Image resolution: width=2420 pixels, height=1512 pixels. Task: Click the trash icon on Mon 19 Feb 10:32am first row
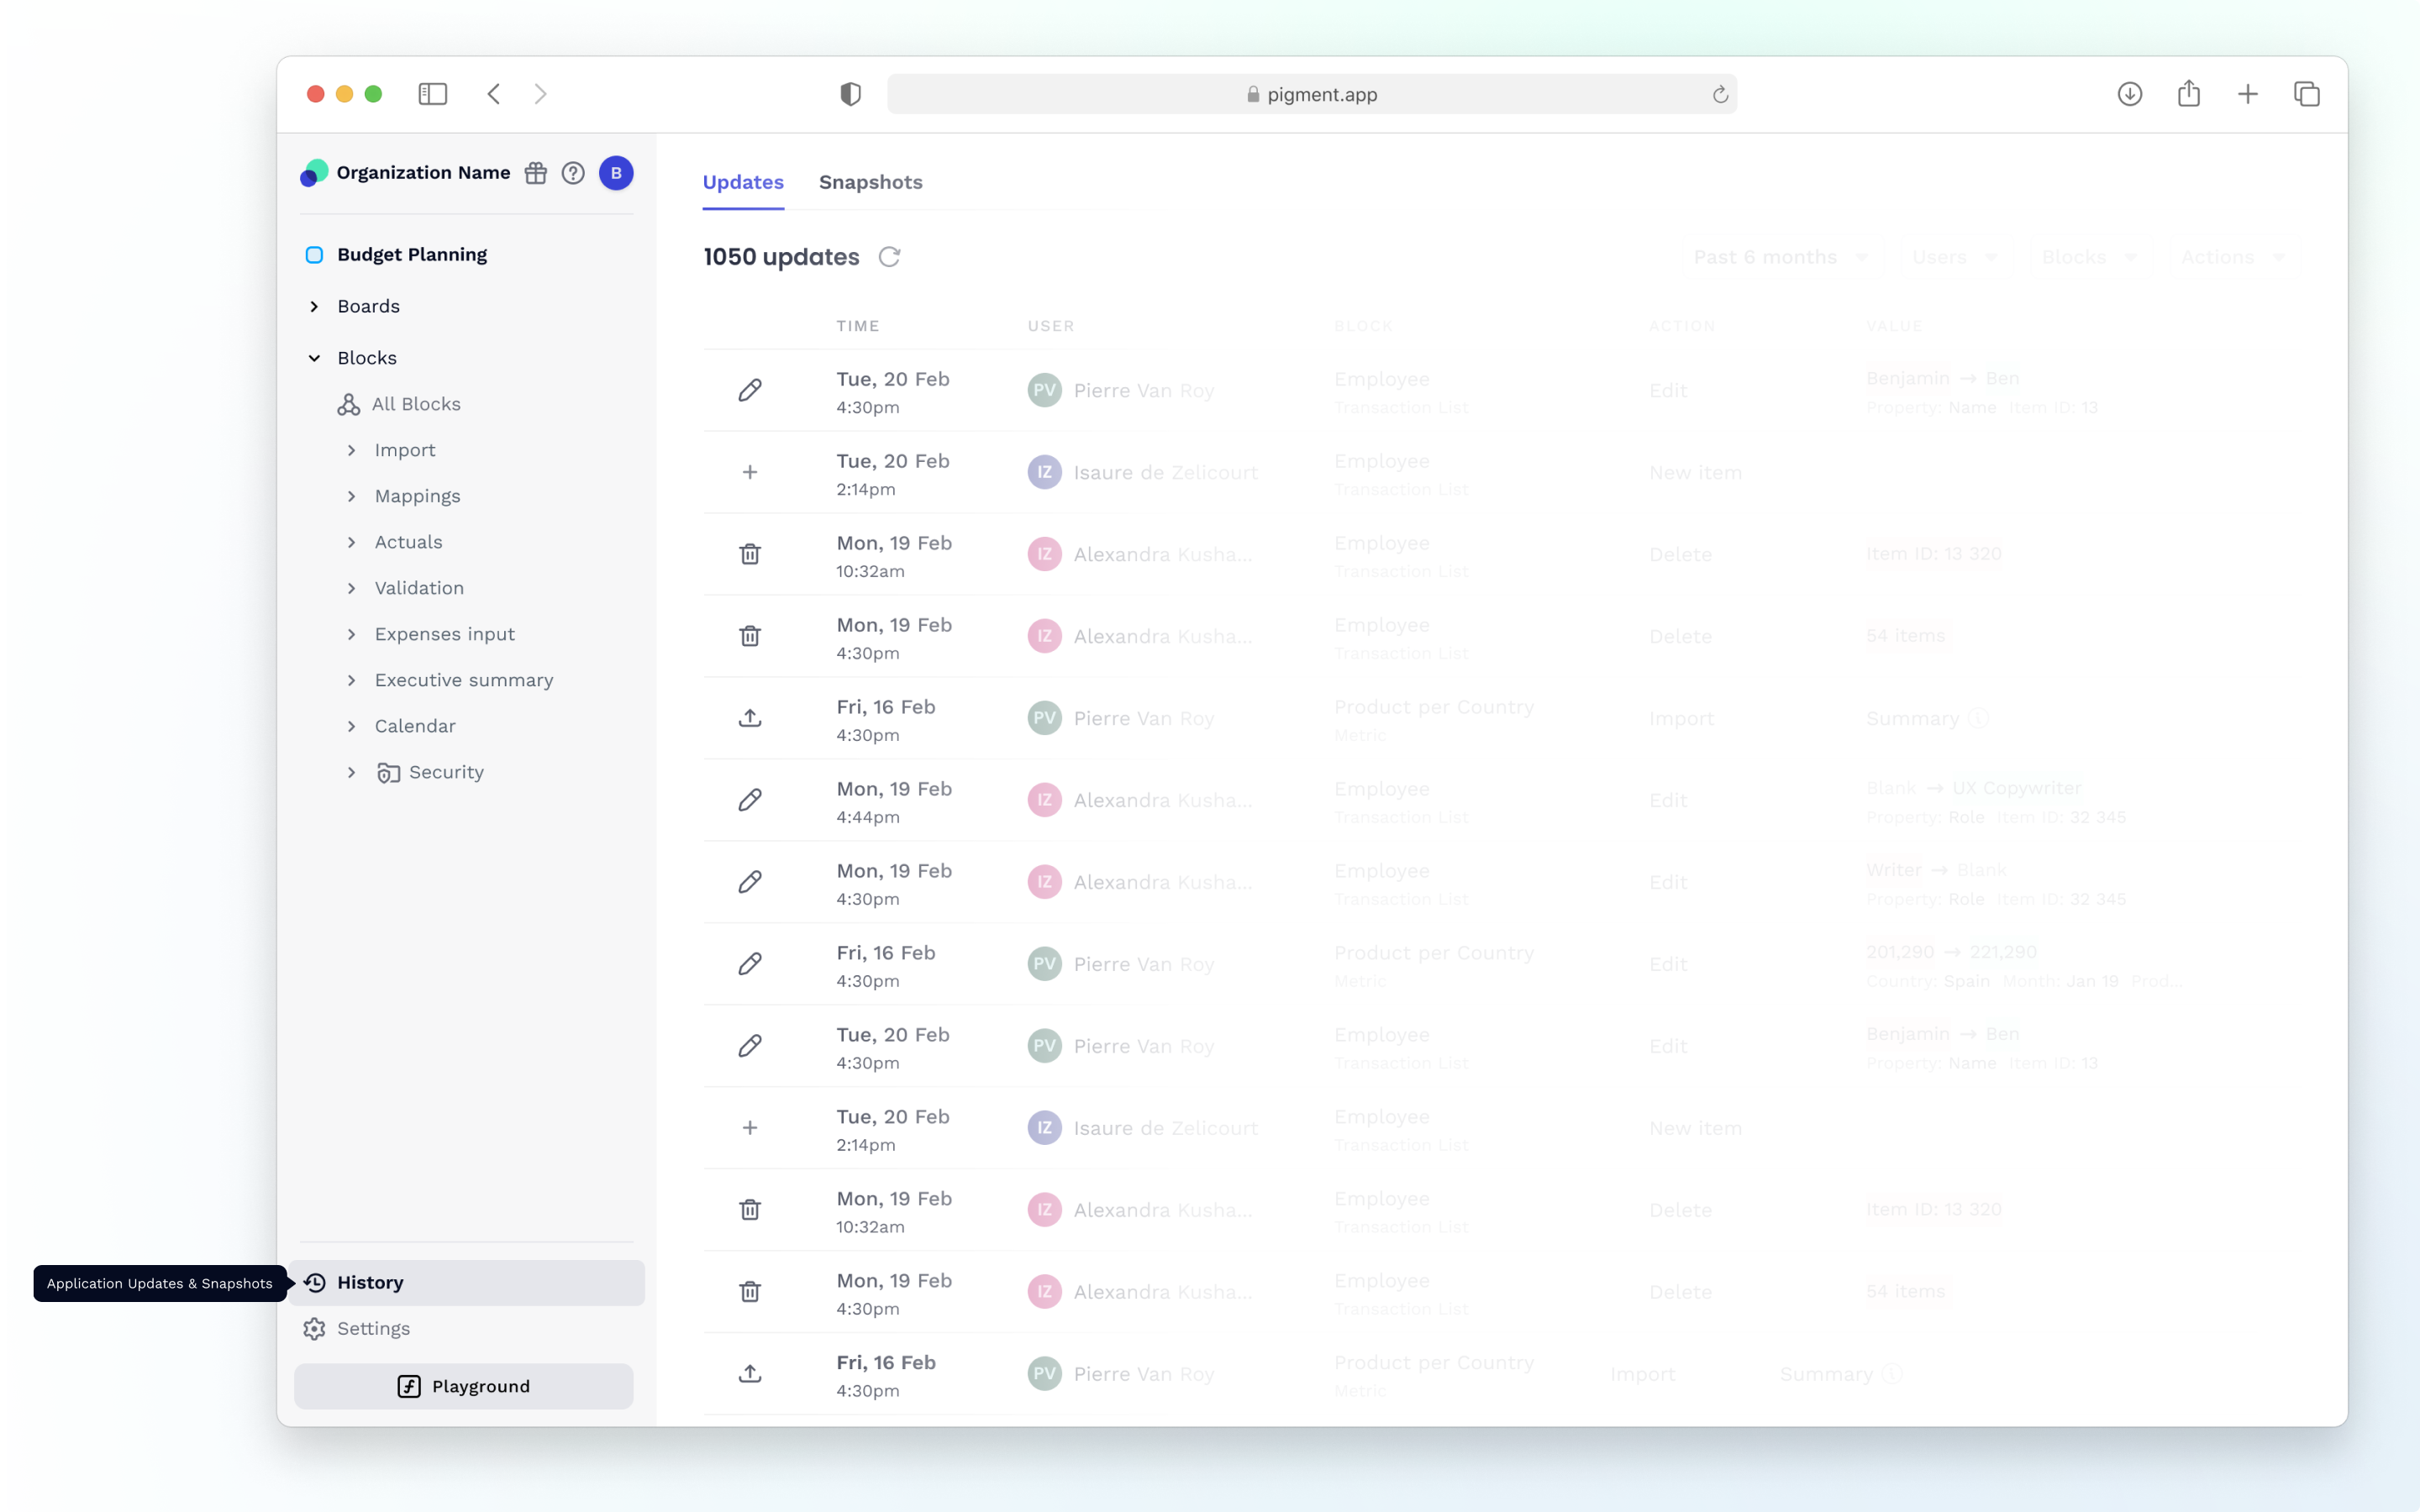tap(750, 554)
